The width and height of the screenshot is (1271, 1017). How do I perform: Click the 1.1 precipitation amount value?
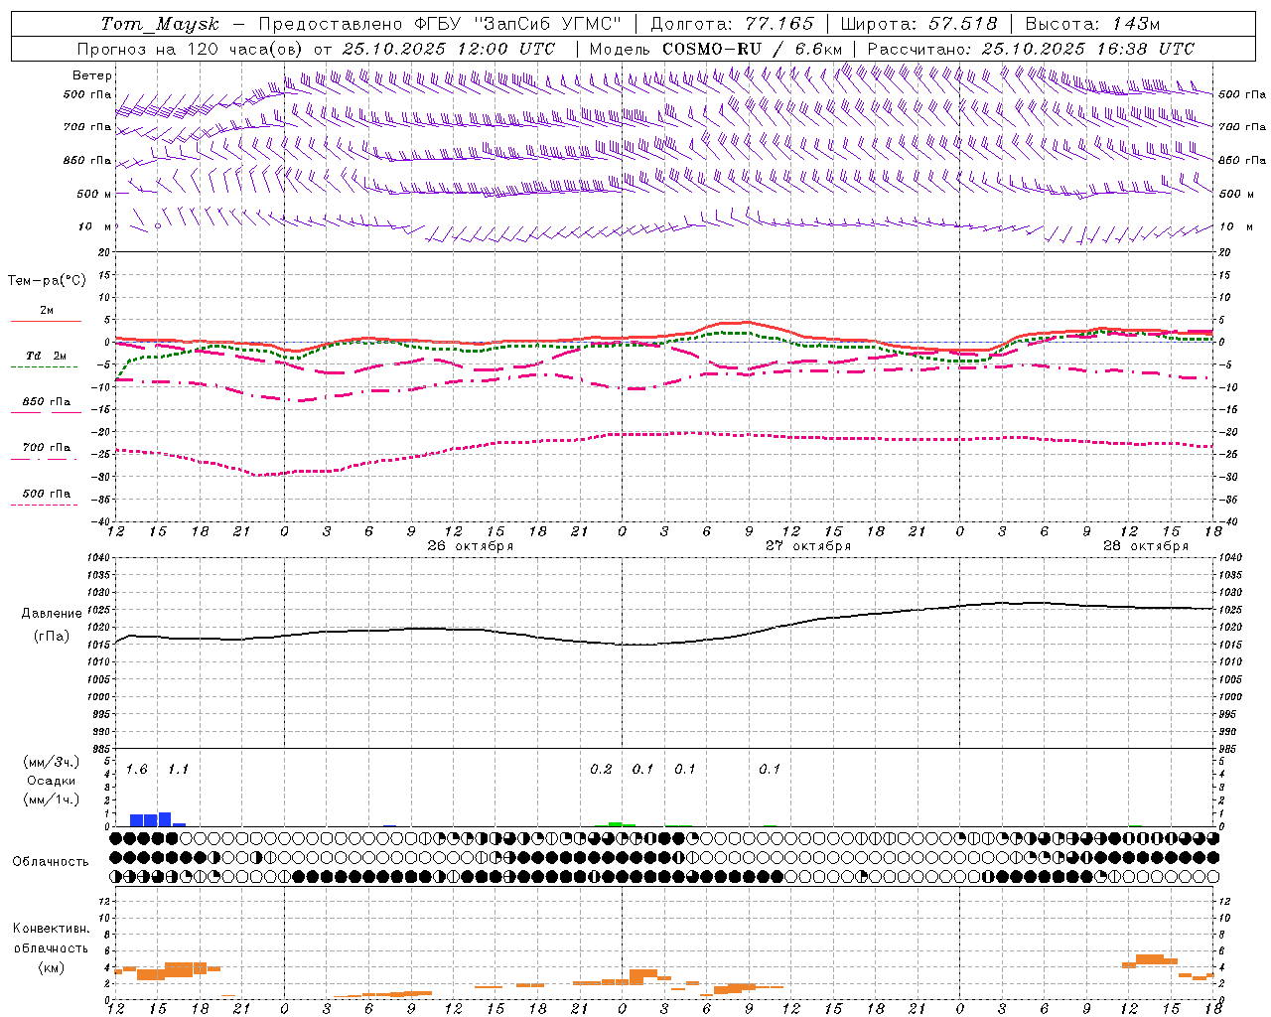tap(178, 770)
